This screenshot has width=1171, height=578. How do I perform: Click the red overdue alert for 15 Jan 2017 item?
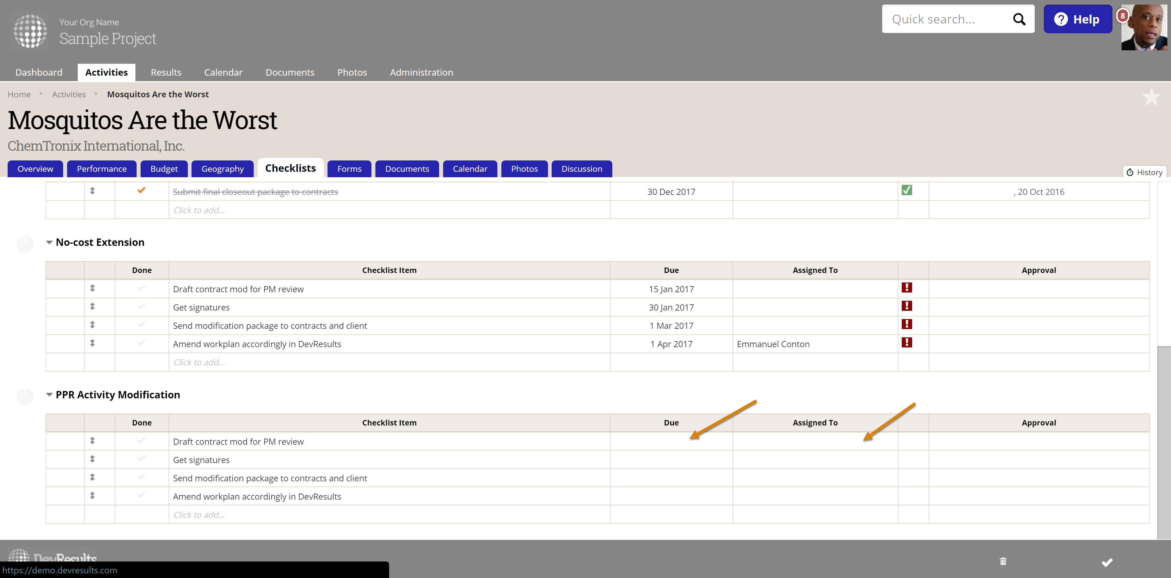tap(906, 287)
